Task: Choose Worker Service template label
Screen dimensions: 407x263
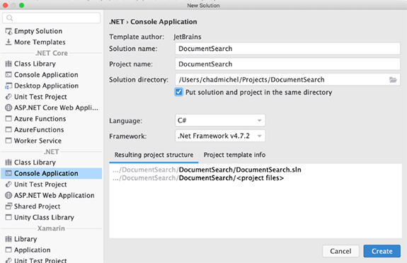Action: (x=38, y=141)
